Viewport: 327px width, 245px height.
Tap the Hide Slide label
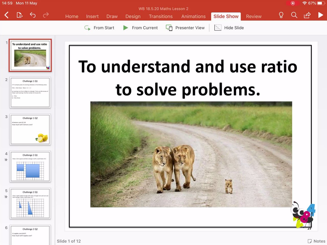pos(234,28)
